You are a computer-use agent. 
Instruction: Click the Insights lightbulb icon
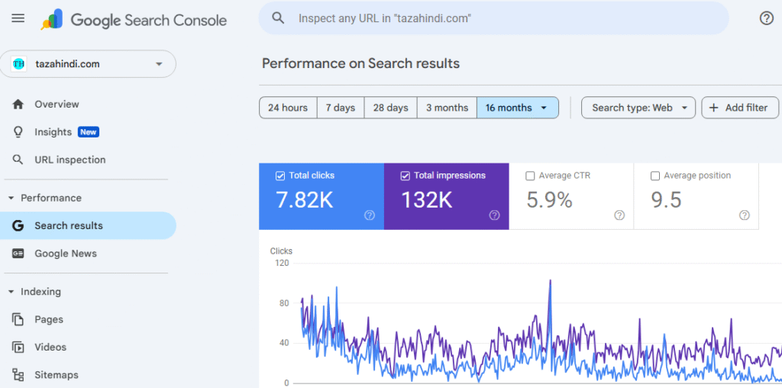pyautogui.click(x=18, y=132)
